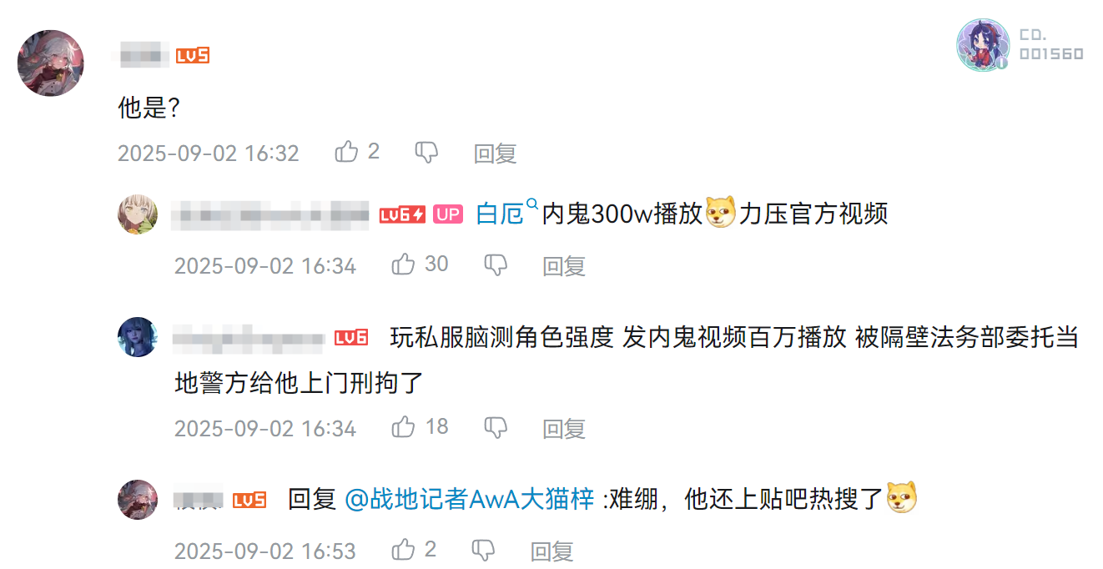Image resolution: width=1103 pixels, height=569 pixels.
Task: Click the UP badge next to LV6
Action: click(448, 214)
